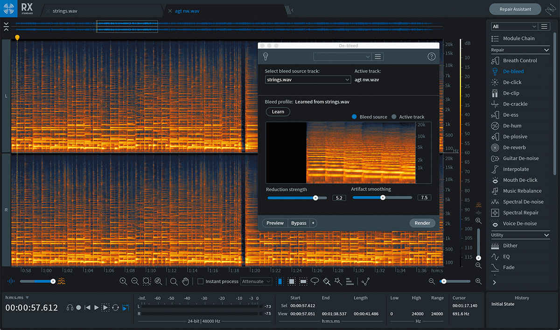Toggle headphone monitoring icon in transport
This screenshot has height=330, width=560.
pos(70,308)
